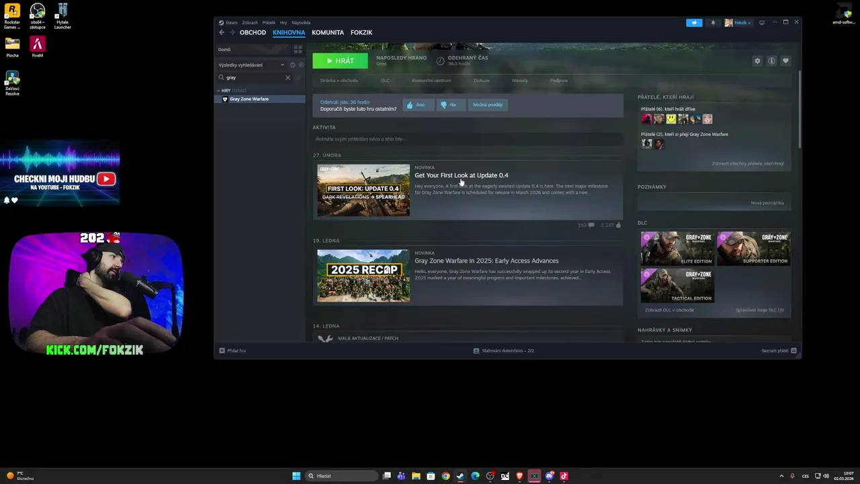Viewport: 860px width, 484px height.
Task: Show ready-to-play games filter icon
Action: pos(300,65)
